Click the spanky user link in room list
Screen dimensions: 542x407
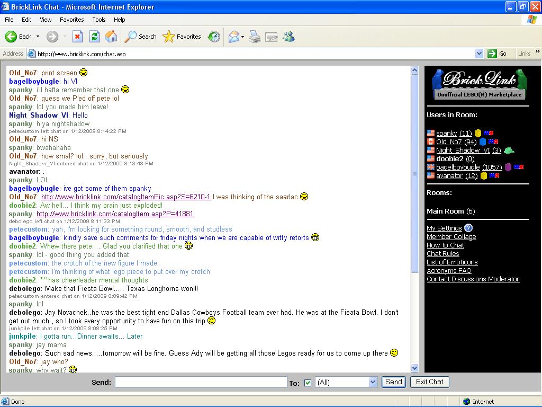coord(447,133)
